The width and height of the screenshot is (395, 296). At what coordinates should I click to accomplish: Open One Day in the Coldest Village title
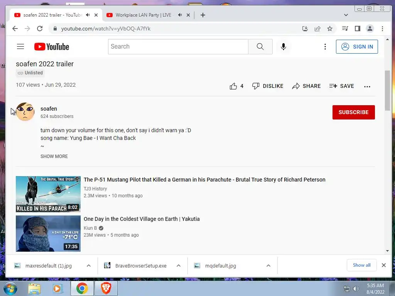click(x=142, y=219)
